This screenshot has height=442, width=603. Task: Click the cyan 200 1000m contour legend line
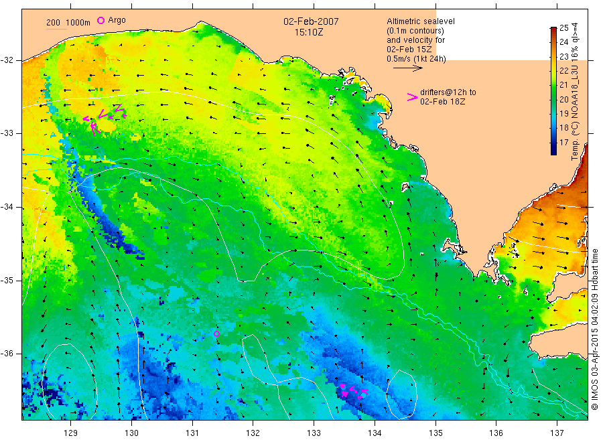56,28
